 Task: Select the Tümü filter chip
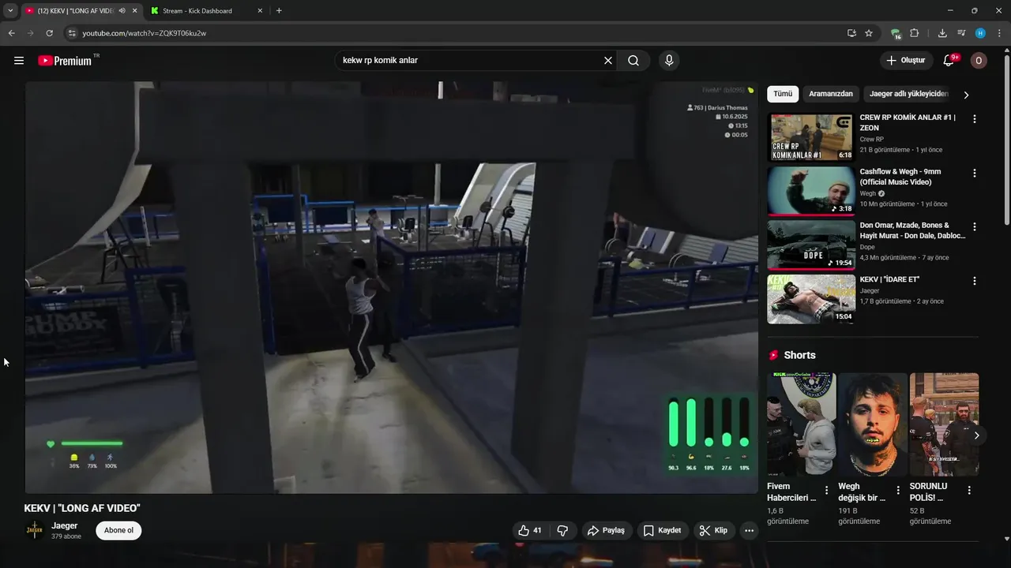point(783,94)
